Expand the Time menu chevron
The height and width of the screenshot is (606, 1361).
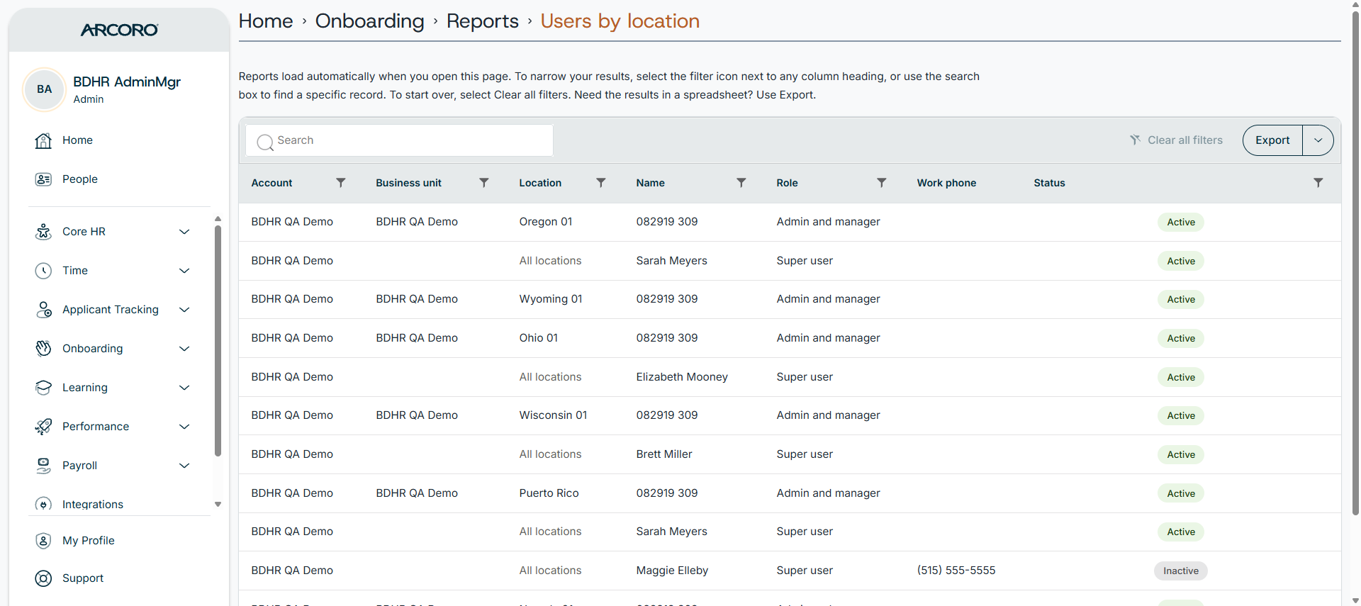(184, 271)
